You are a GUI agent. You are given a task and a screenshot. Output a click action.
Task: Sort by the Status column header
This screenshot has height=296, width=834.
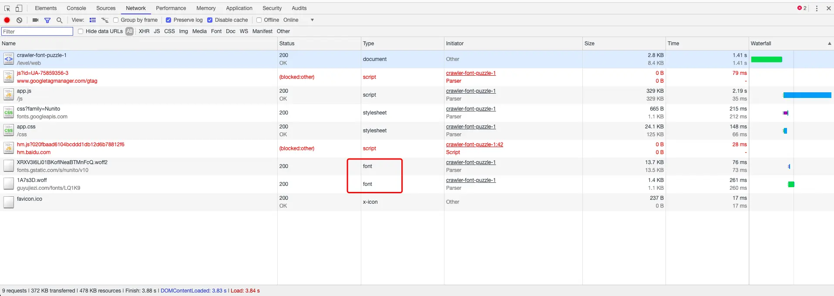[x=319, y=44]
